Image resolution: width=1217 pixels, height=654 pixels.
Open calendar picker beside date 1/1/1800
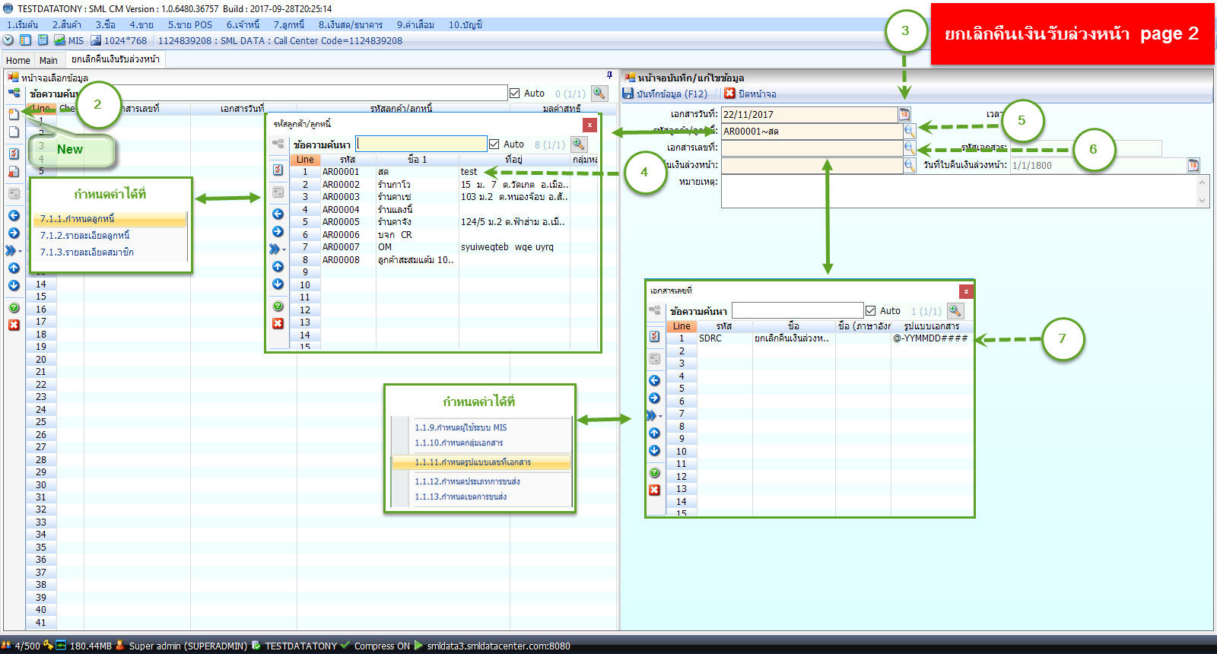[1193, 165]
